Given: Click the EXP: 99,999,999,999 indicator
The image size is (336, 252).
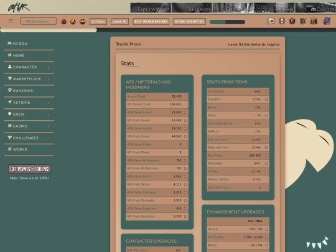Looking at the screenshot, I should tap(151, 21).
